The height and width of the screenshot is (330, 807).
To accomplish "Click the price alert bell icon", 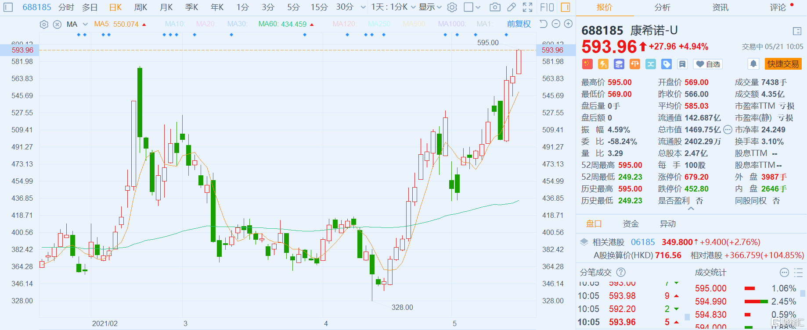I will point(753,64).
